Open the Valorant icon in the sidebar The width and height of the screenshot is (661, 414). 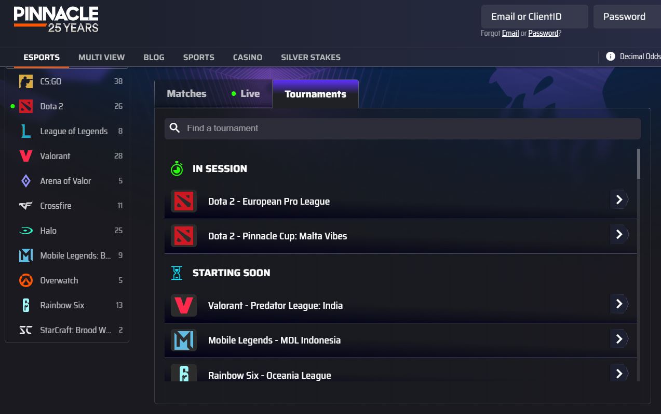point(26,156)
